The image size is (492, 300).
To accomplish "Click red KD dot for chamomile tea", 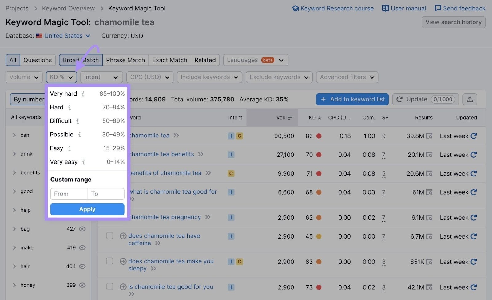I will [319, 136].
